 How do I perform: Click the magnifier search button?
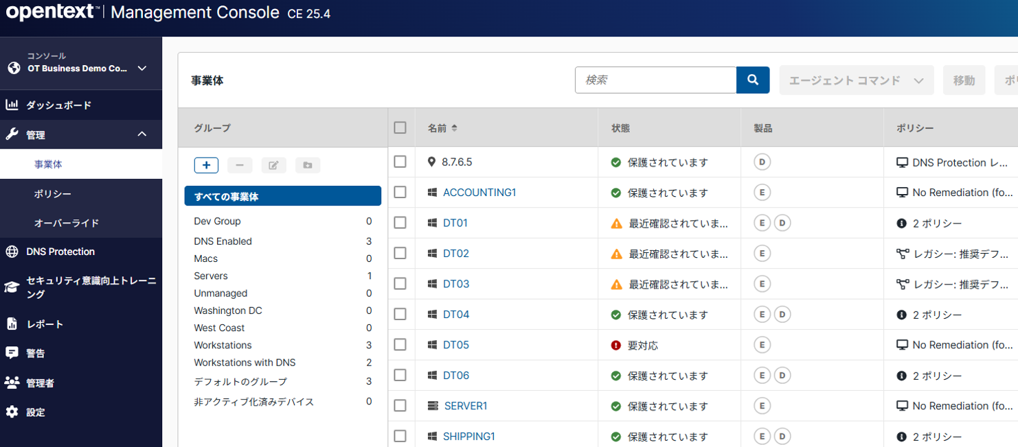pyautogui.click(x=753, y=80)
